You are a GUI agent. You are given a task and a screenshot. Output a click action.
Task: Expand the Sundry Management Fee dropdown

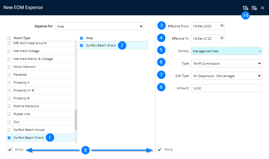coord(226,51)
